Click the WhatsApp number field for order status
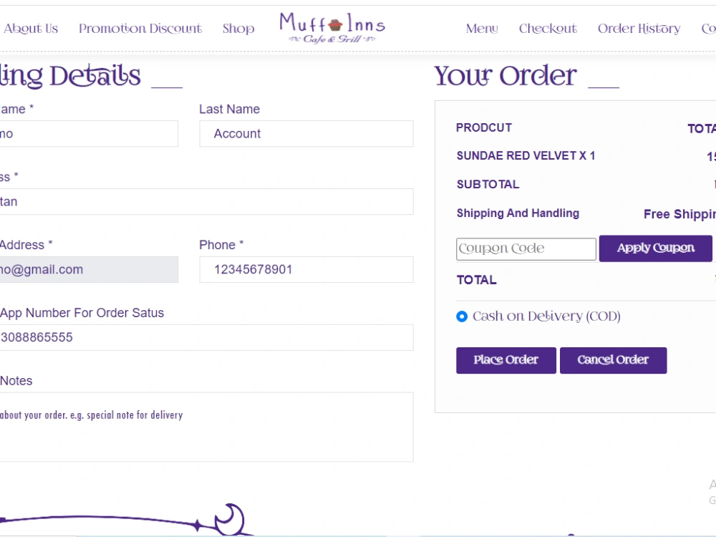Image resolution: width=716 pixels, height=537 pixels. (206, 337)
